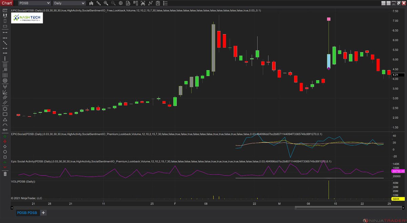Show the data box icon
Screen dimensions: 407x223
pos(129,3)
